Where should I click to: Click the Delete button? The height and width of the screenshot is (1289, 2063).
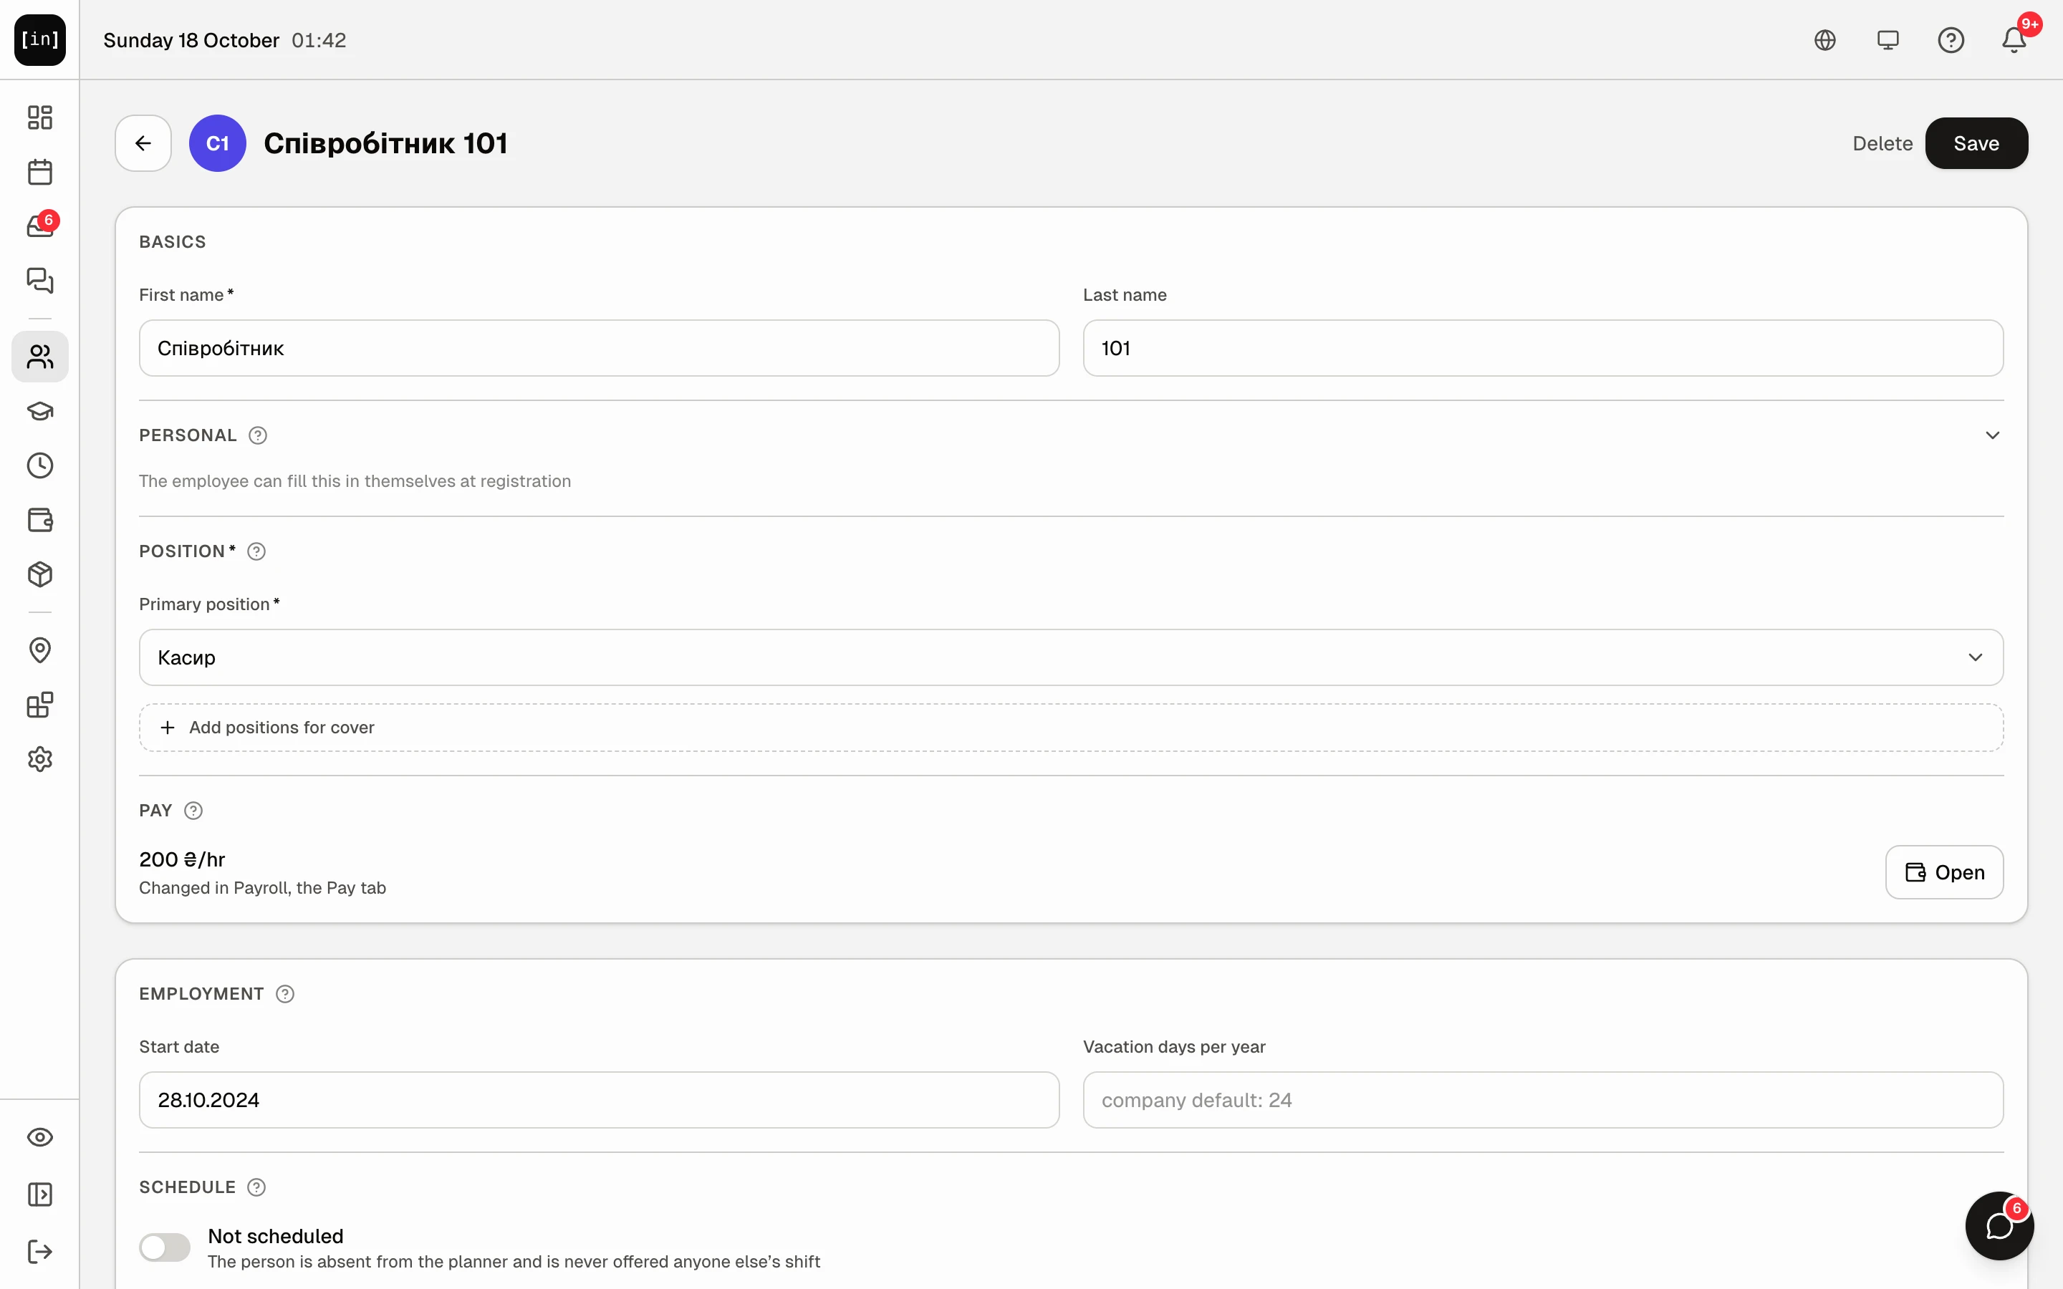(x=1882, y=143)
